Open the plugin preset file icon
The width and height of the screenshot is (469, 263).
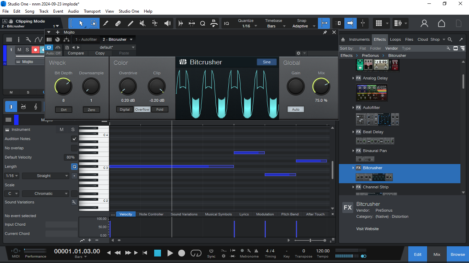[x=67, y=48]
